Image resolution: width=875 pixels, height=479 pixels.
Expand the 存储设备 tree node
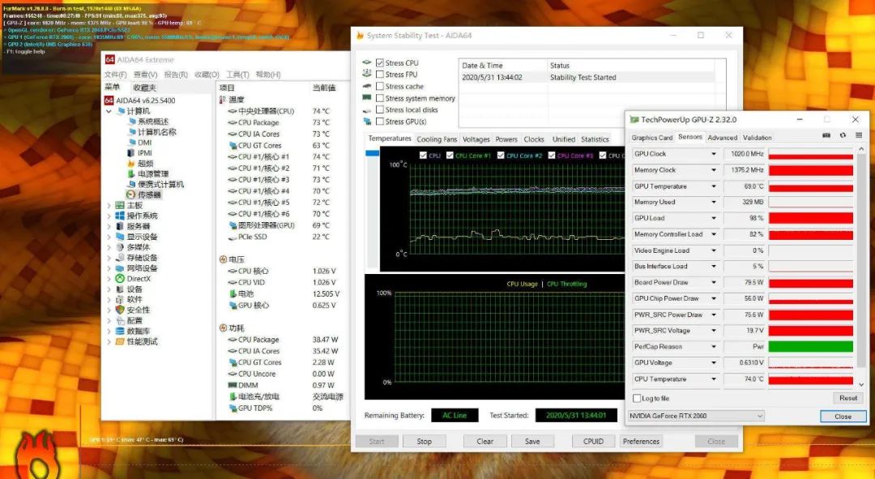click(x=109, y=258)
